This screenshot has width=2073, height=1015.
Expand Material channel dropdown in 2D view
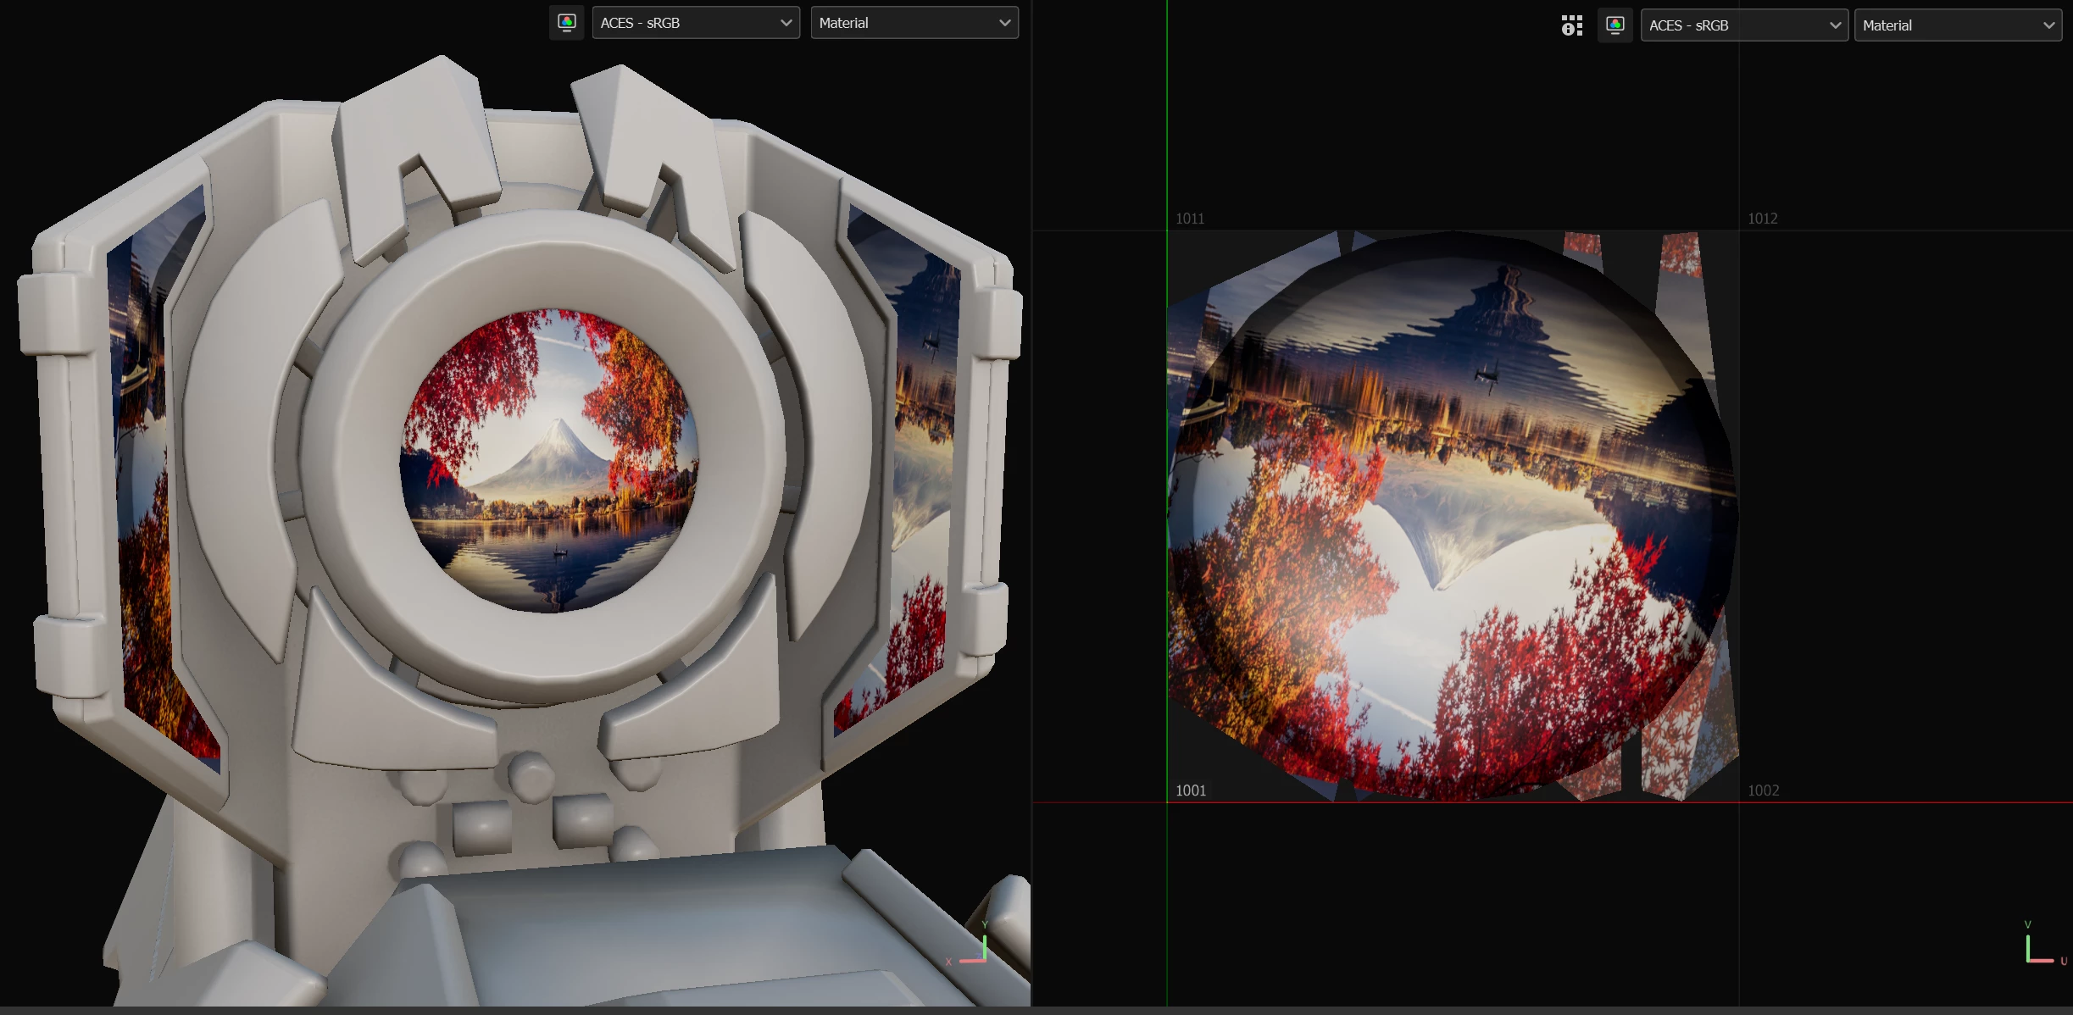[1957, 25]
